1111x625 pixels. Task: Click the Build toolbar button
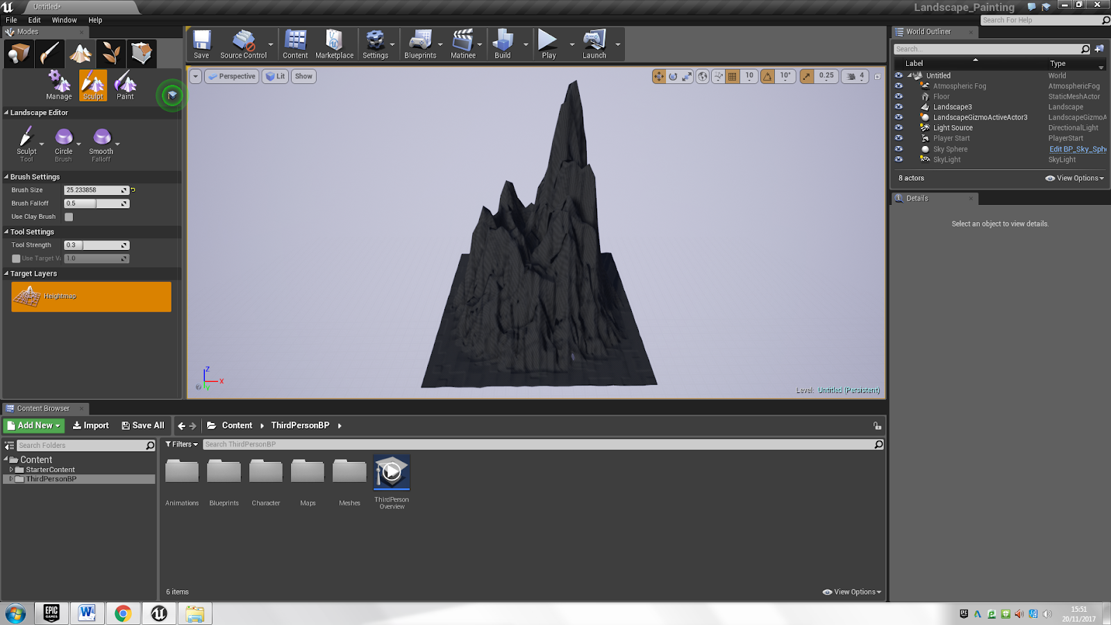click(503, 44)
